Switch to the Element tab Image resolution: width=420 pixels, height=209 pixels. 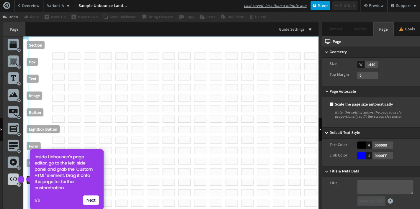pyautogui.click(x=335, y=29)
